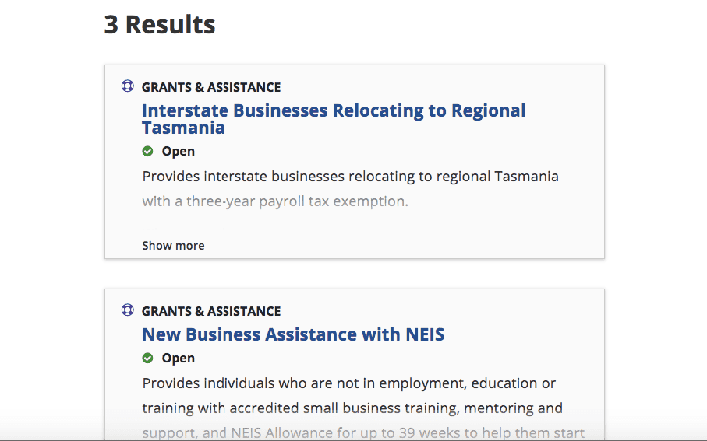Click the lifebuoy icon on the NEIS card
Image resolution: width=707 pixels, height=441 pixels.
(128, 310)
